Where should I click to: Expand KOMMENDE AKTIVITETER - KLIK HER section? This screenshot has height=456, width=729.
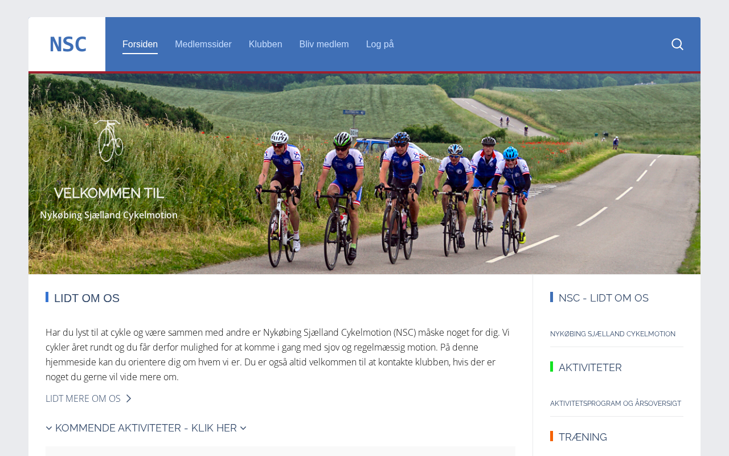(146, 428)
